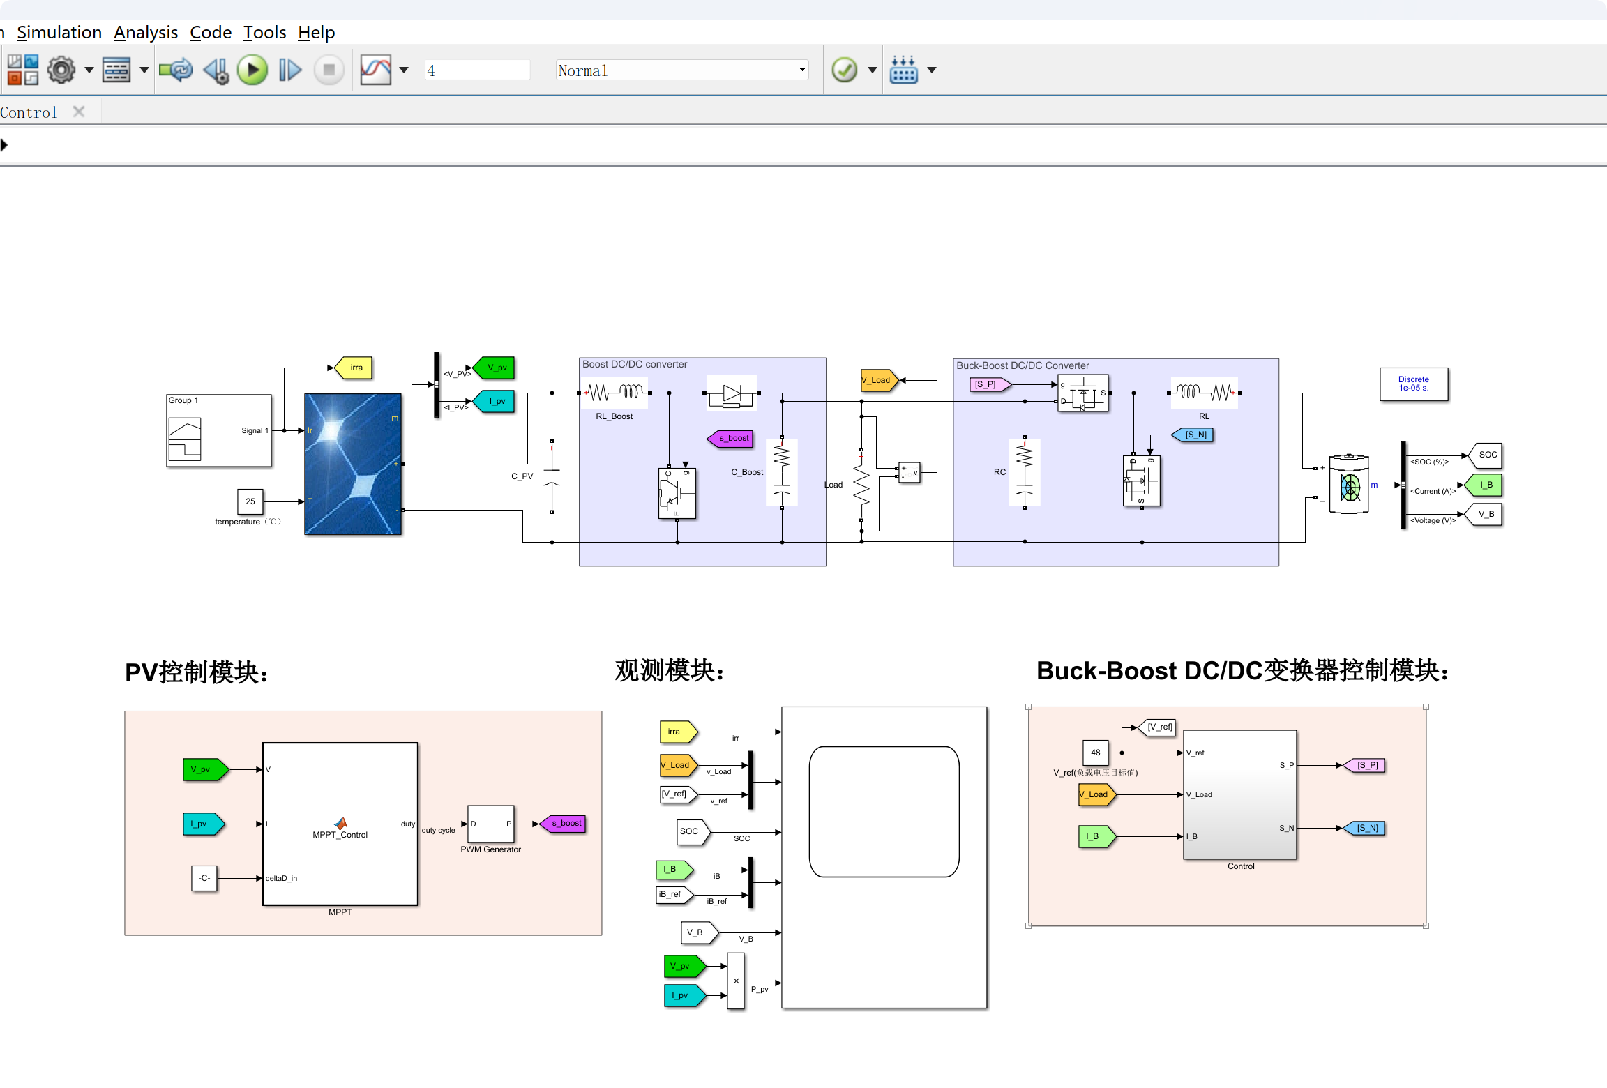Open the Simulation Data Inspector icon
Screen dimensions: 1607x1088
376,70
